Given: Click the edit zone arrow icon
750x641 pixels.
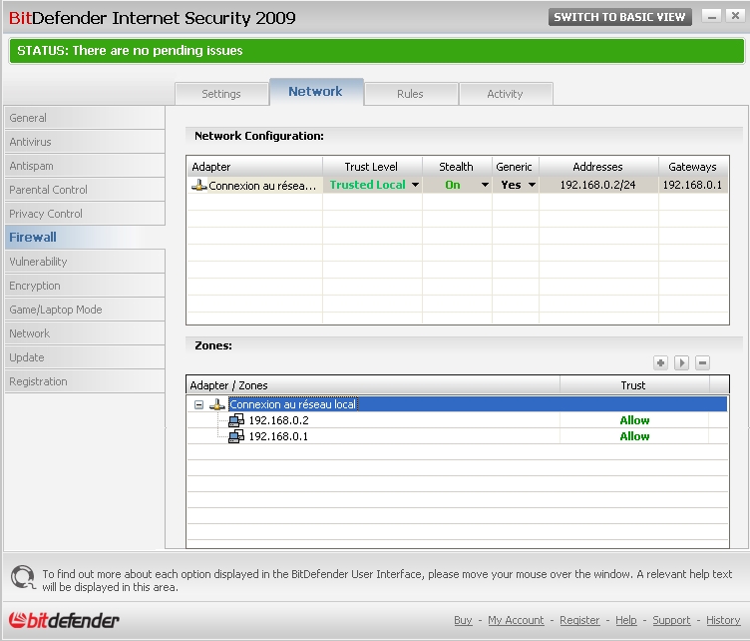Looking at the screenshot, I should (681, 362).
